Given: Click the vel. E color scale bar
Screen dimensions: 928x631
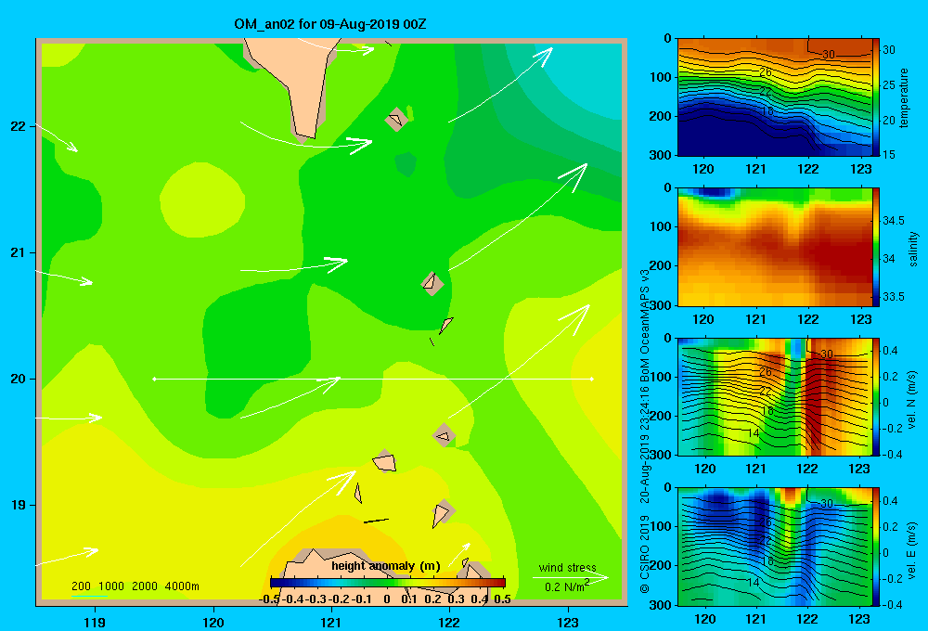Looking at the screenshot, I should pos(876,547).
